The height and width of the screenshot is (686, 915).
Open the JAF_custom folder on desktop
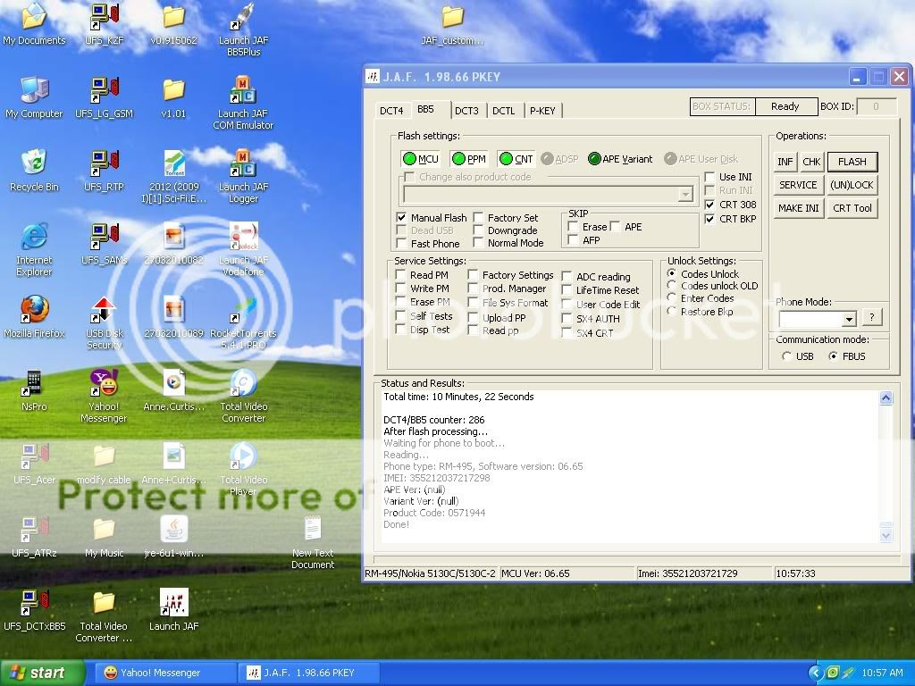coord(452,23)
